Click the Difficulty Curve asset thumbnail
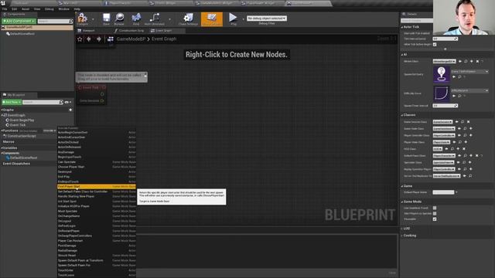 click(441, 93)
